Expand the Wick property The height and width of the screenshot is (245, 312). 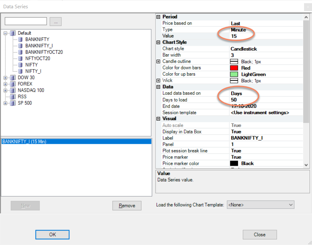coord(159,81)
